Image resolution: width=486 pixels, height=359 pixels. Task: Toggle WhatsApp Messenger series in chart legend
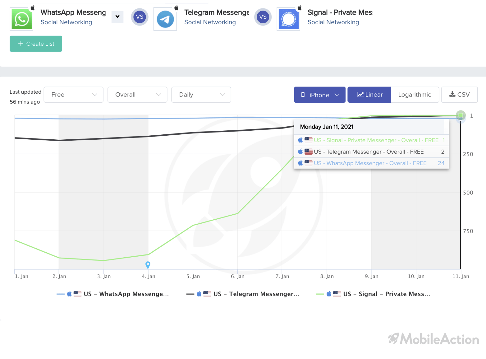point(113,294)
